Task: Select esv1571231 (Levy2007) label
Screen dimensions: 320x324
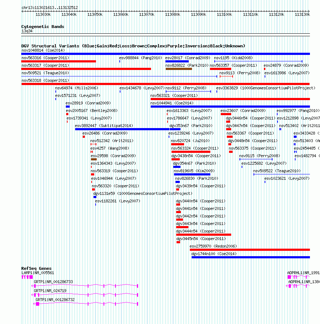Action: pyautogui.click(x=78, y=96)
